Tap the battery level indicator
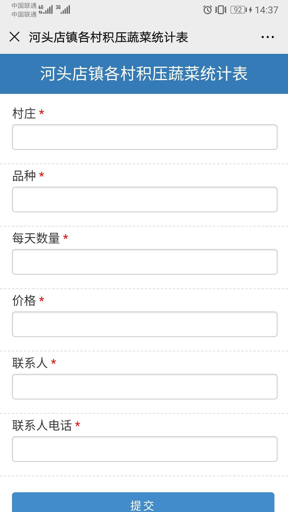This screenshot has width=288, height=512. click(x=238, y=10)
